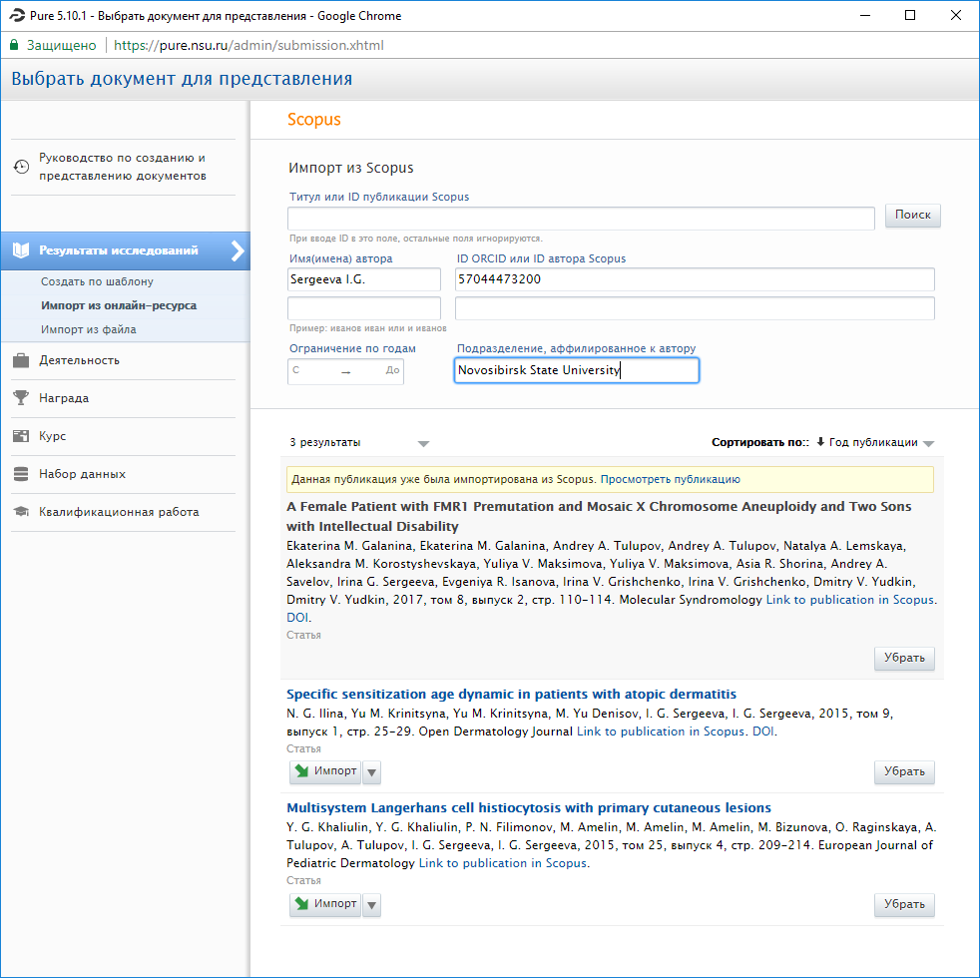Click the Scopus heading

click(x=313, y=120)
